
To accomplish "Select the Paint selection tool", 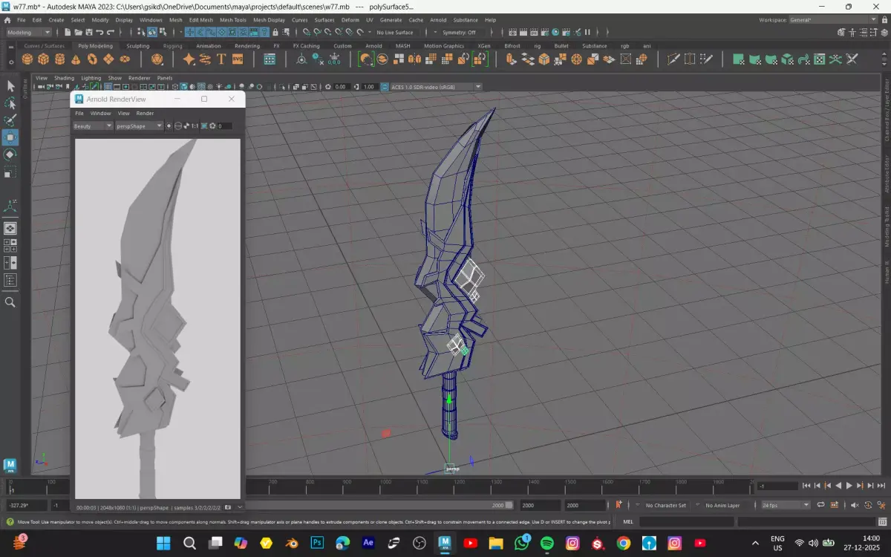I will point(10,120).
